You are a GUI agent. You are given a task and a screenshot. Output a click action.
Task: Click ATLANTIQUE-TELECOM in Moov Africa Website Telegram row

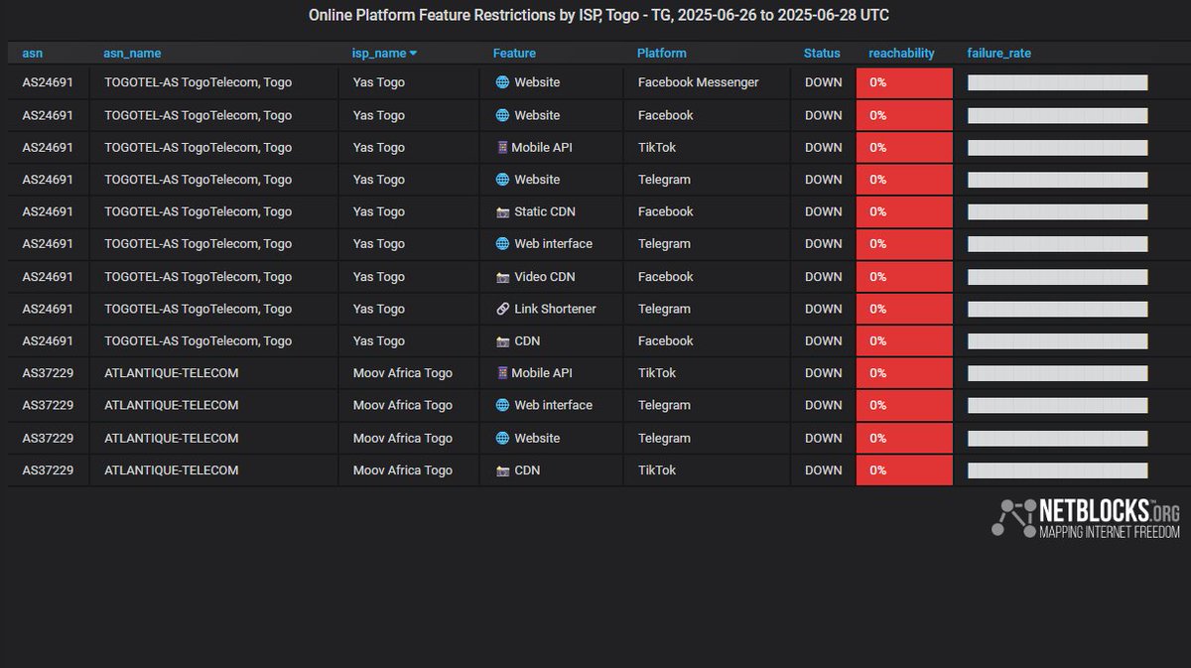point(171,438)
